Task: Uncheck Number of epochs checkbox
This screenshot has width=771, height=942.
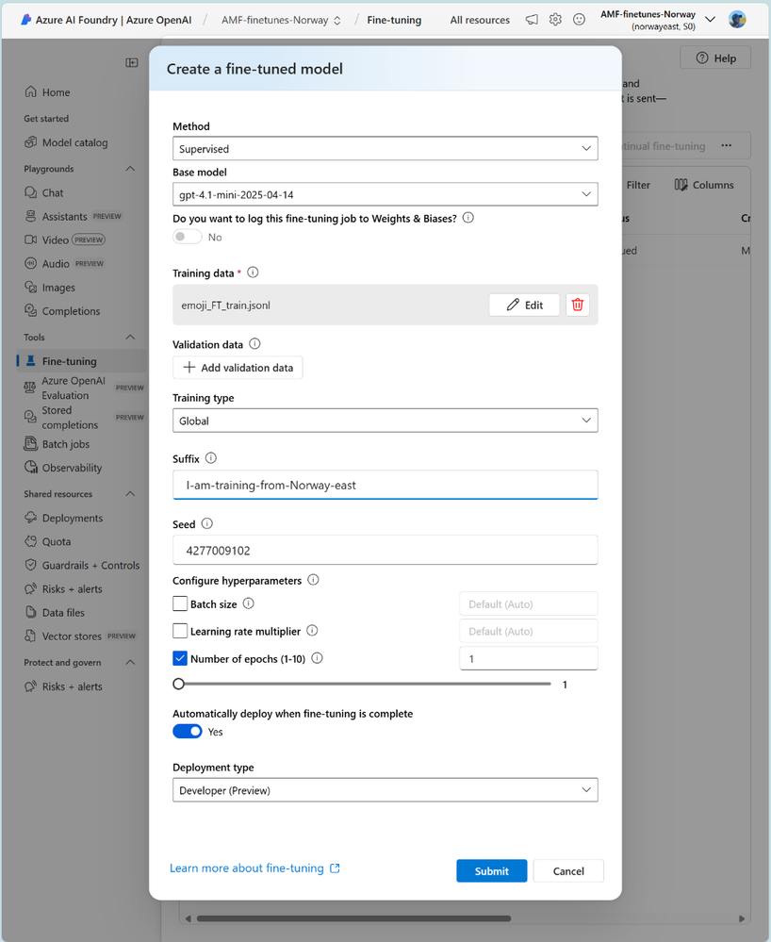Action: pyautogui.click(x=181, y=658)
